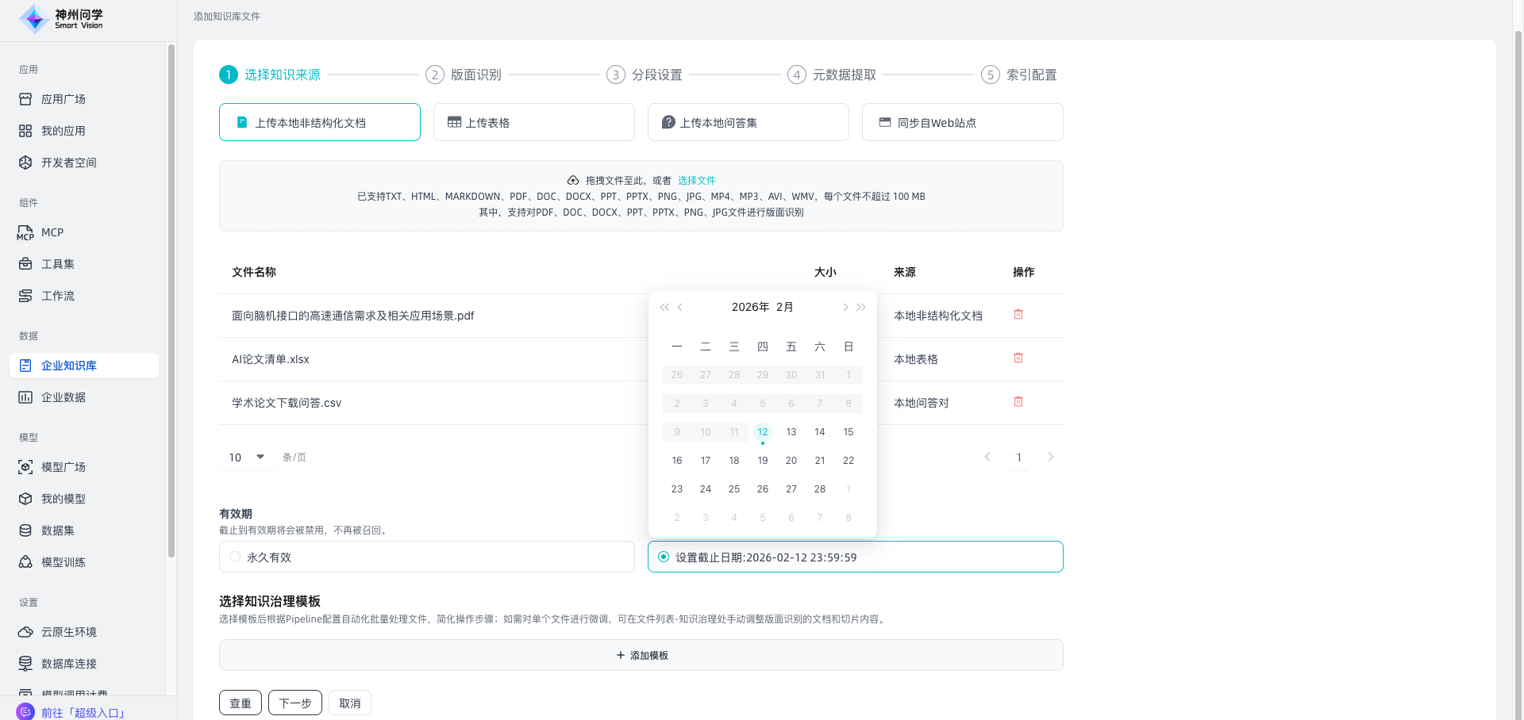Open the 10 条/页 page size dropdown
This screenshot has width=1524, height=720.
click(247, 458)
